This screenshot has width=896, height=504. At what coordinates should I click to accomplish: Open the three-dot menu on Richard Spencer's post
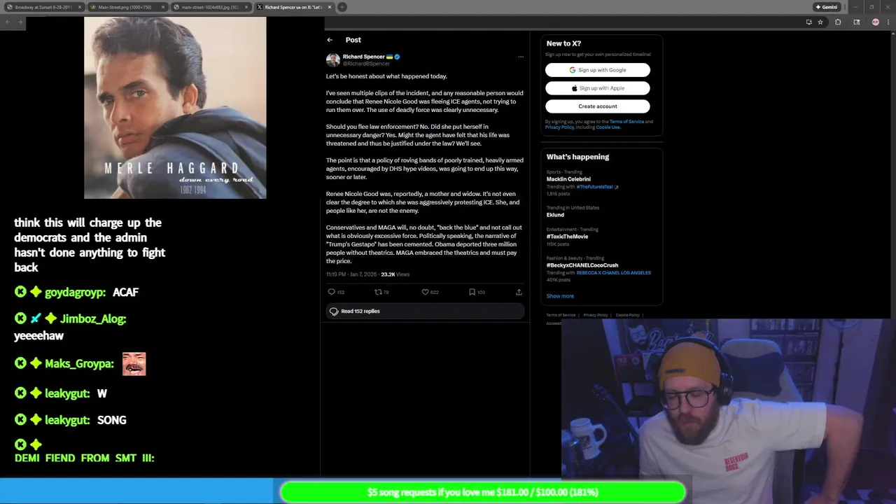[x=520, y=57]
